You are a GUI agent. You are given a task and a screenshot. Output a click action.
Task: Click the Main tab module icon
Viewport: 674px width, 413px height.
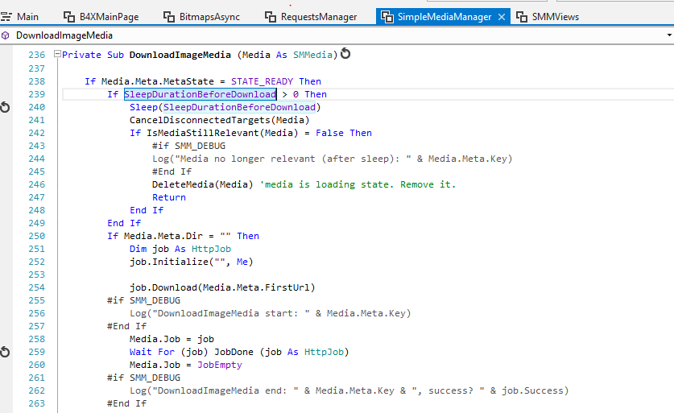click(6, 17)
